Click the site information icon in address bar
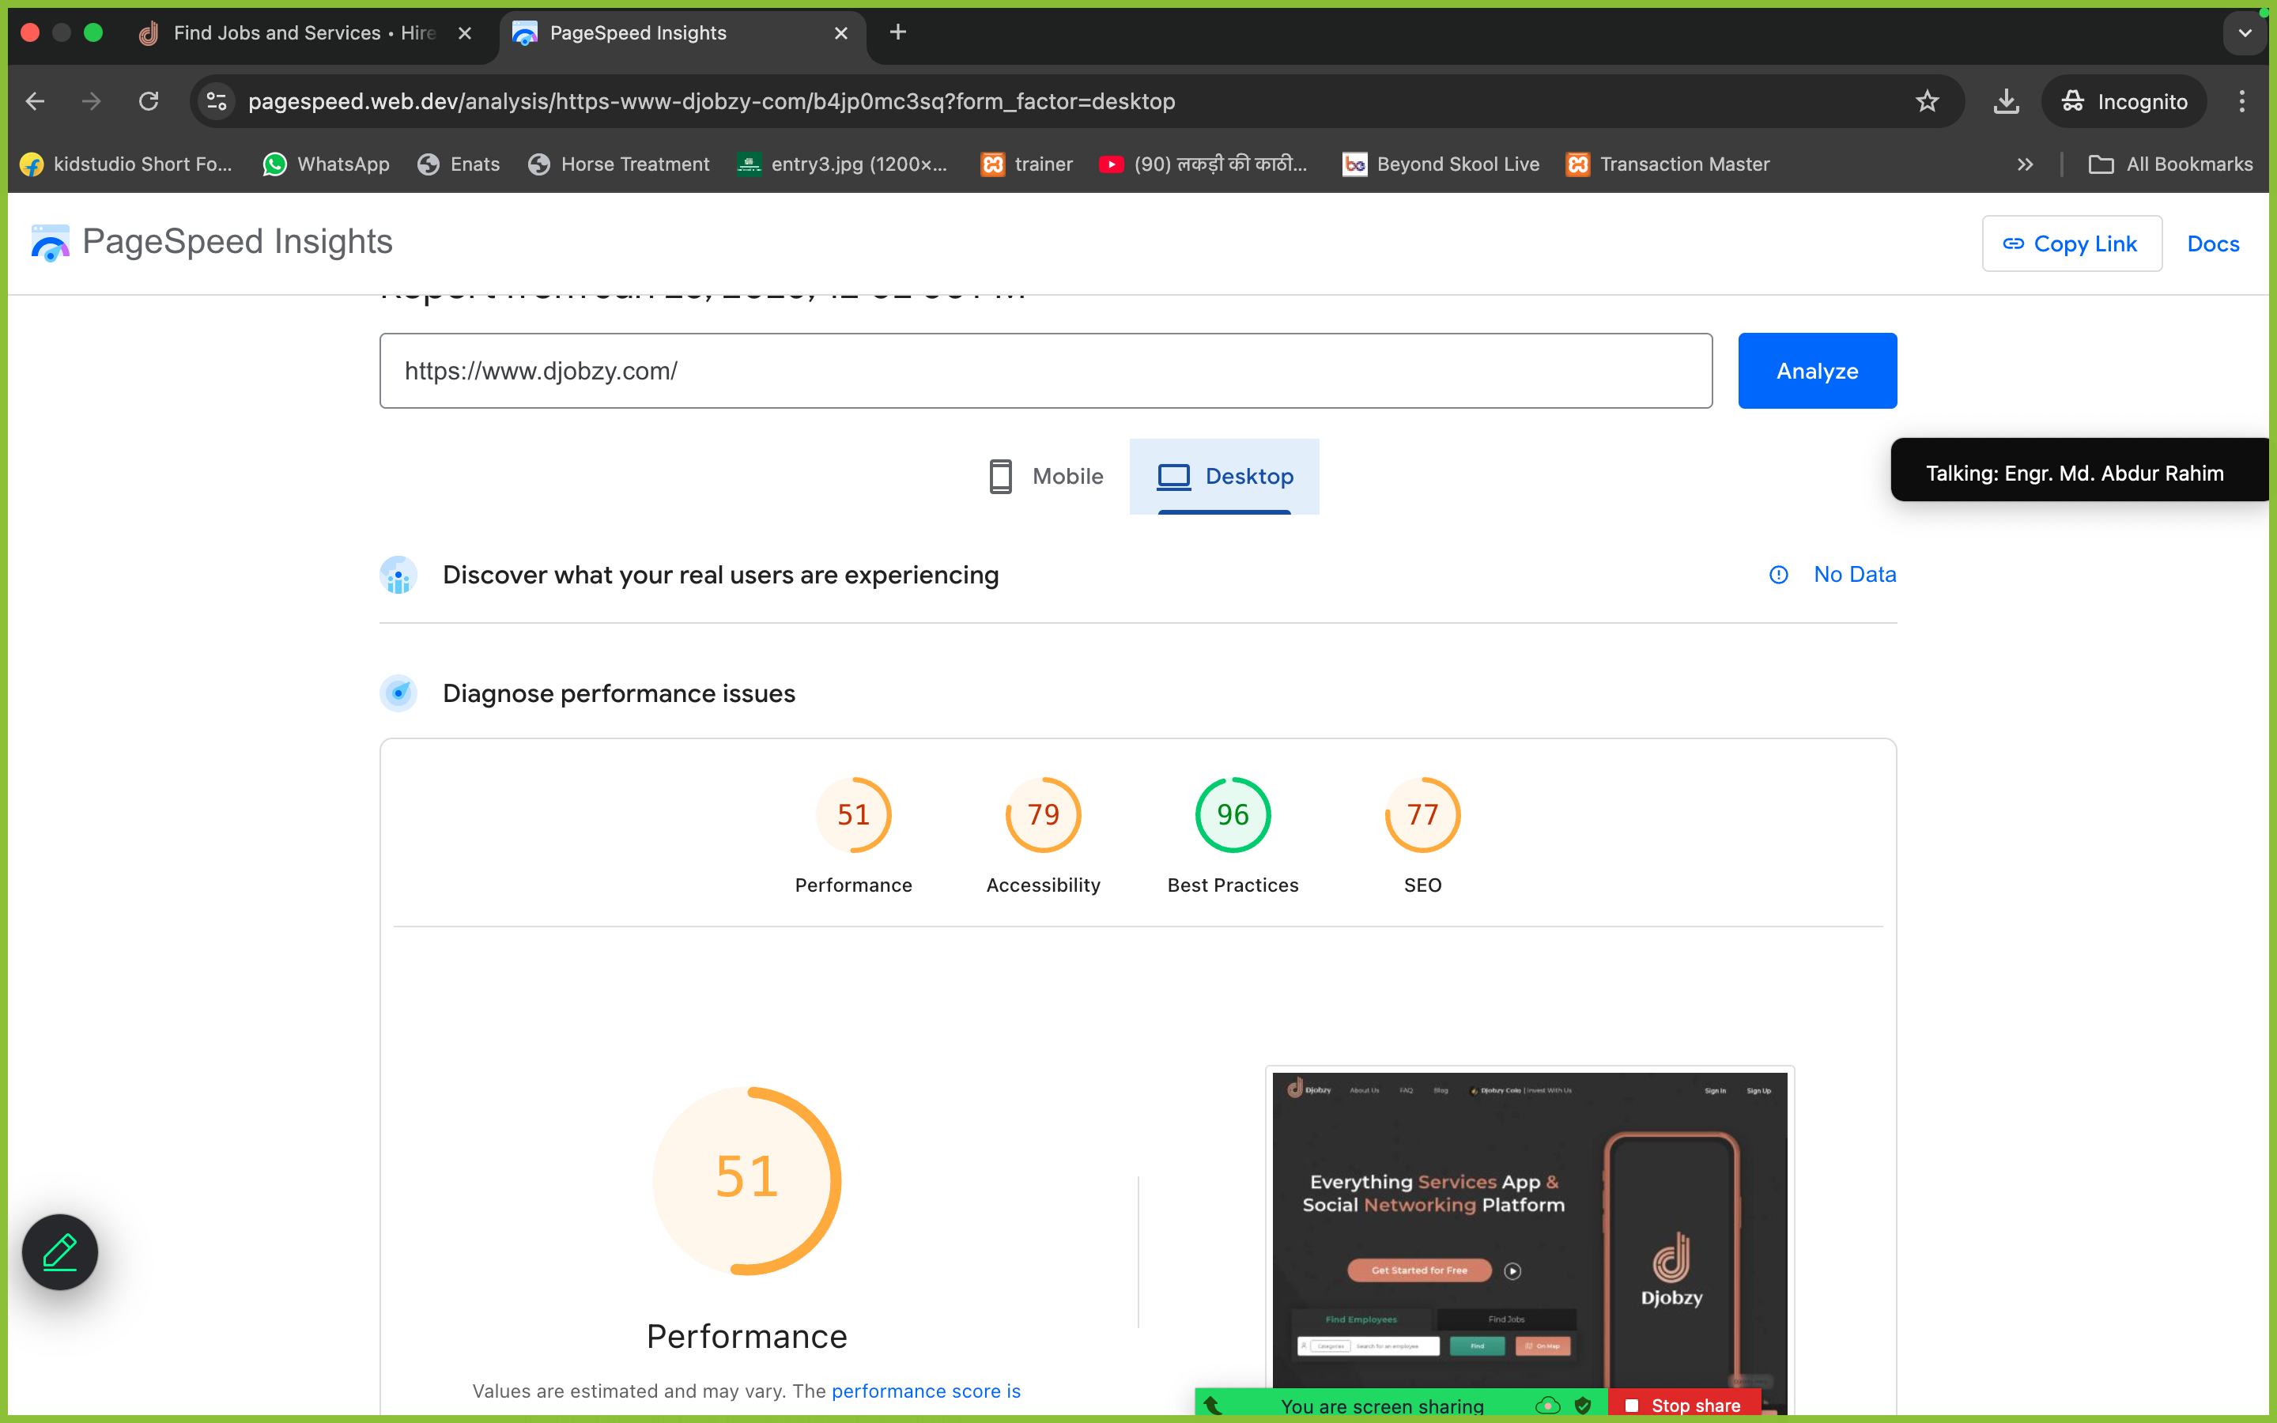Screen dimensions: 2277x1423 click(x=217, y=102)
